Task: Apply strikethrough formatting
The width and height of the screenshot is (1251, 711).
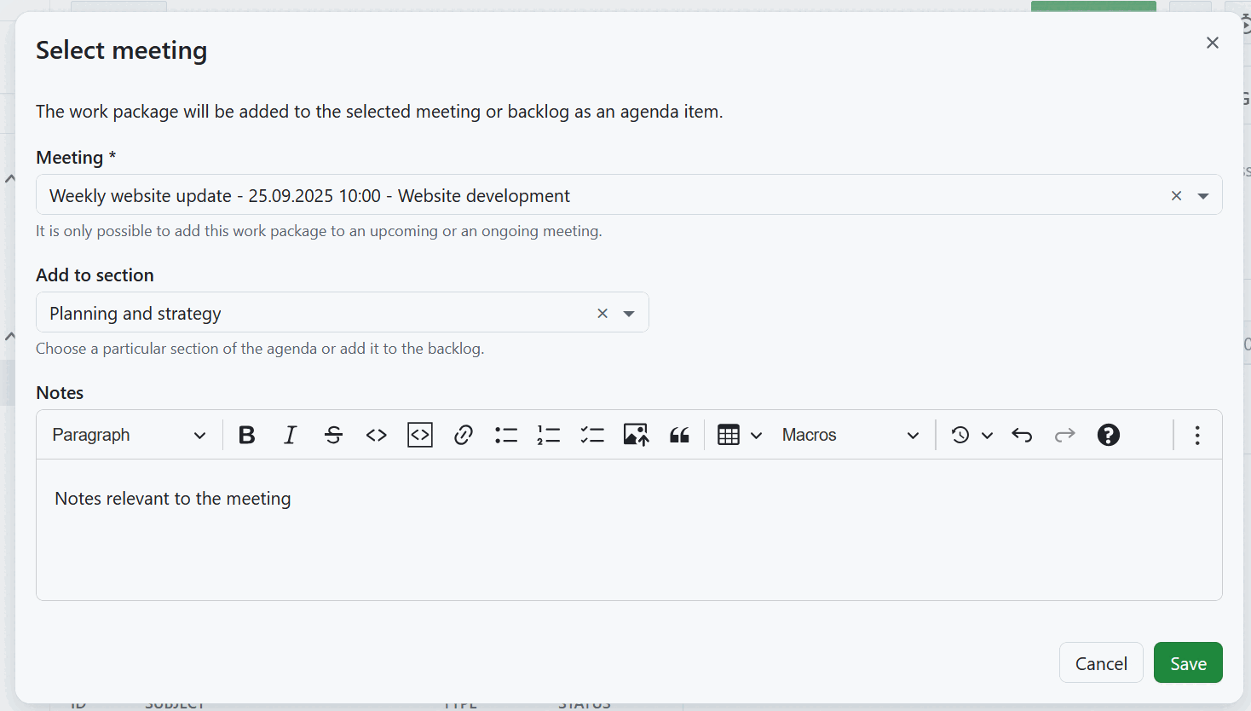Action: [333, 435]
